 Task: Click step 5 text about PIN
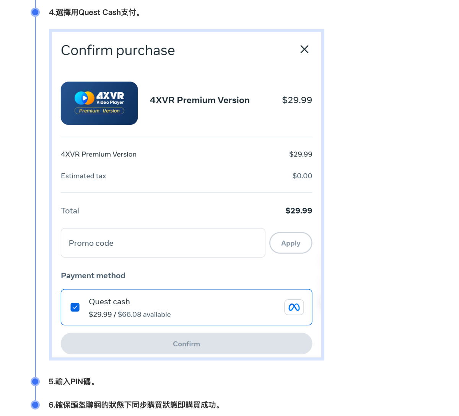point(73,382)
